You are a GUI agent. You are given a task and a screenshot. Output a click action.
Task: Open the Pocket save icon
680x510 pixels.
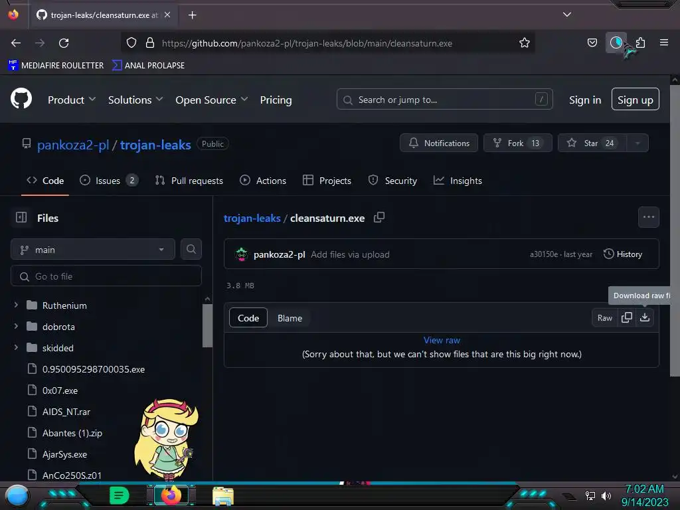coord(592,42)
